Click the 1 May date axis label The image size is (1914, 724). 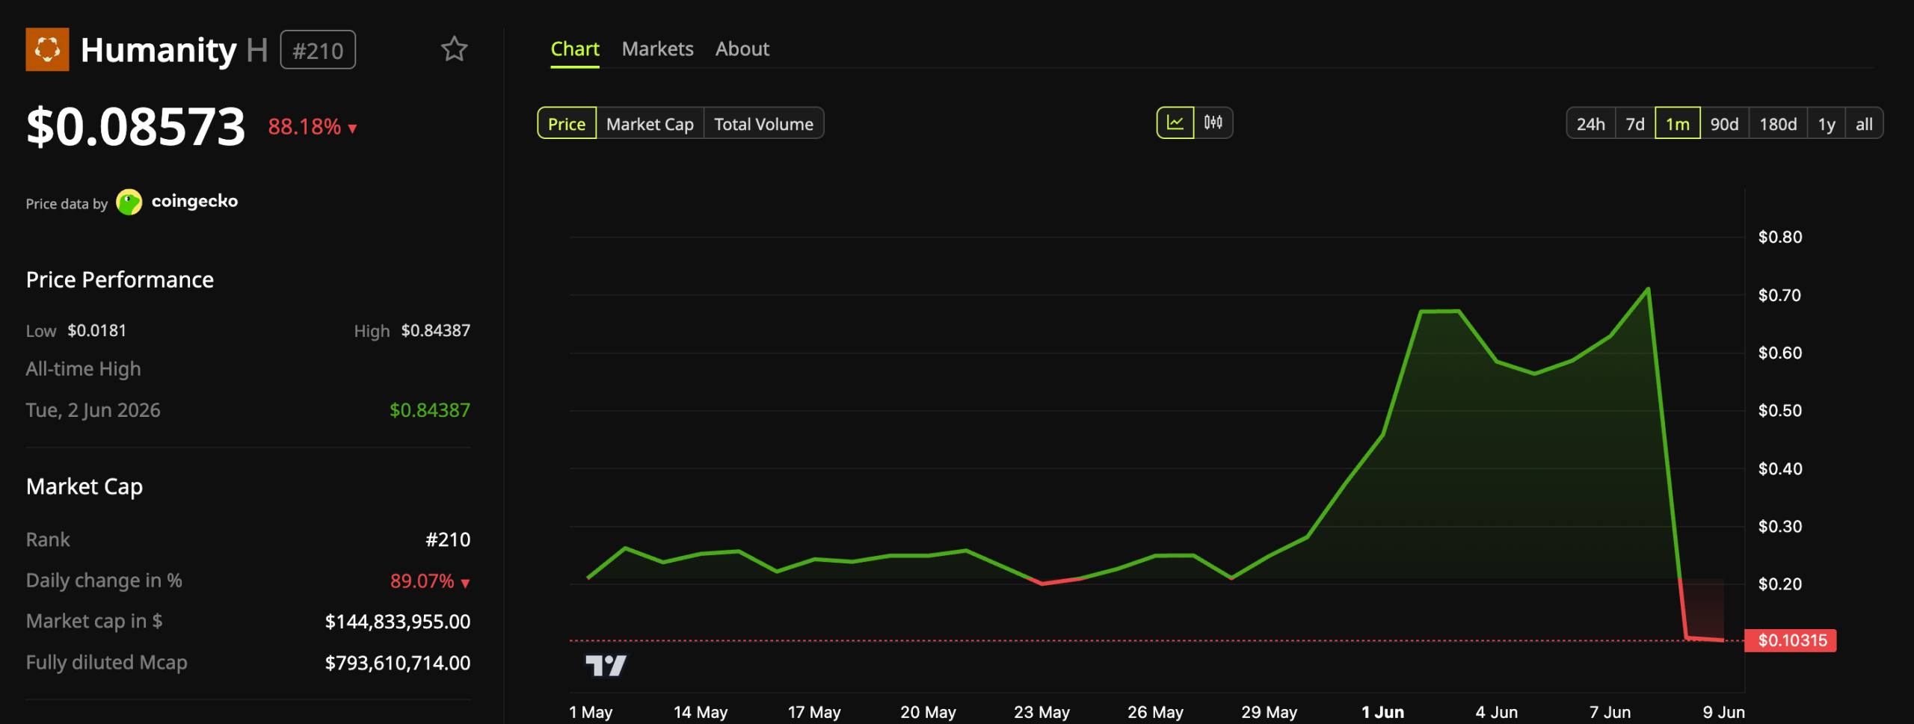pos(591,712)
